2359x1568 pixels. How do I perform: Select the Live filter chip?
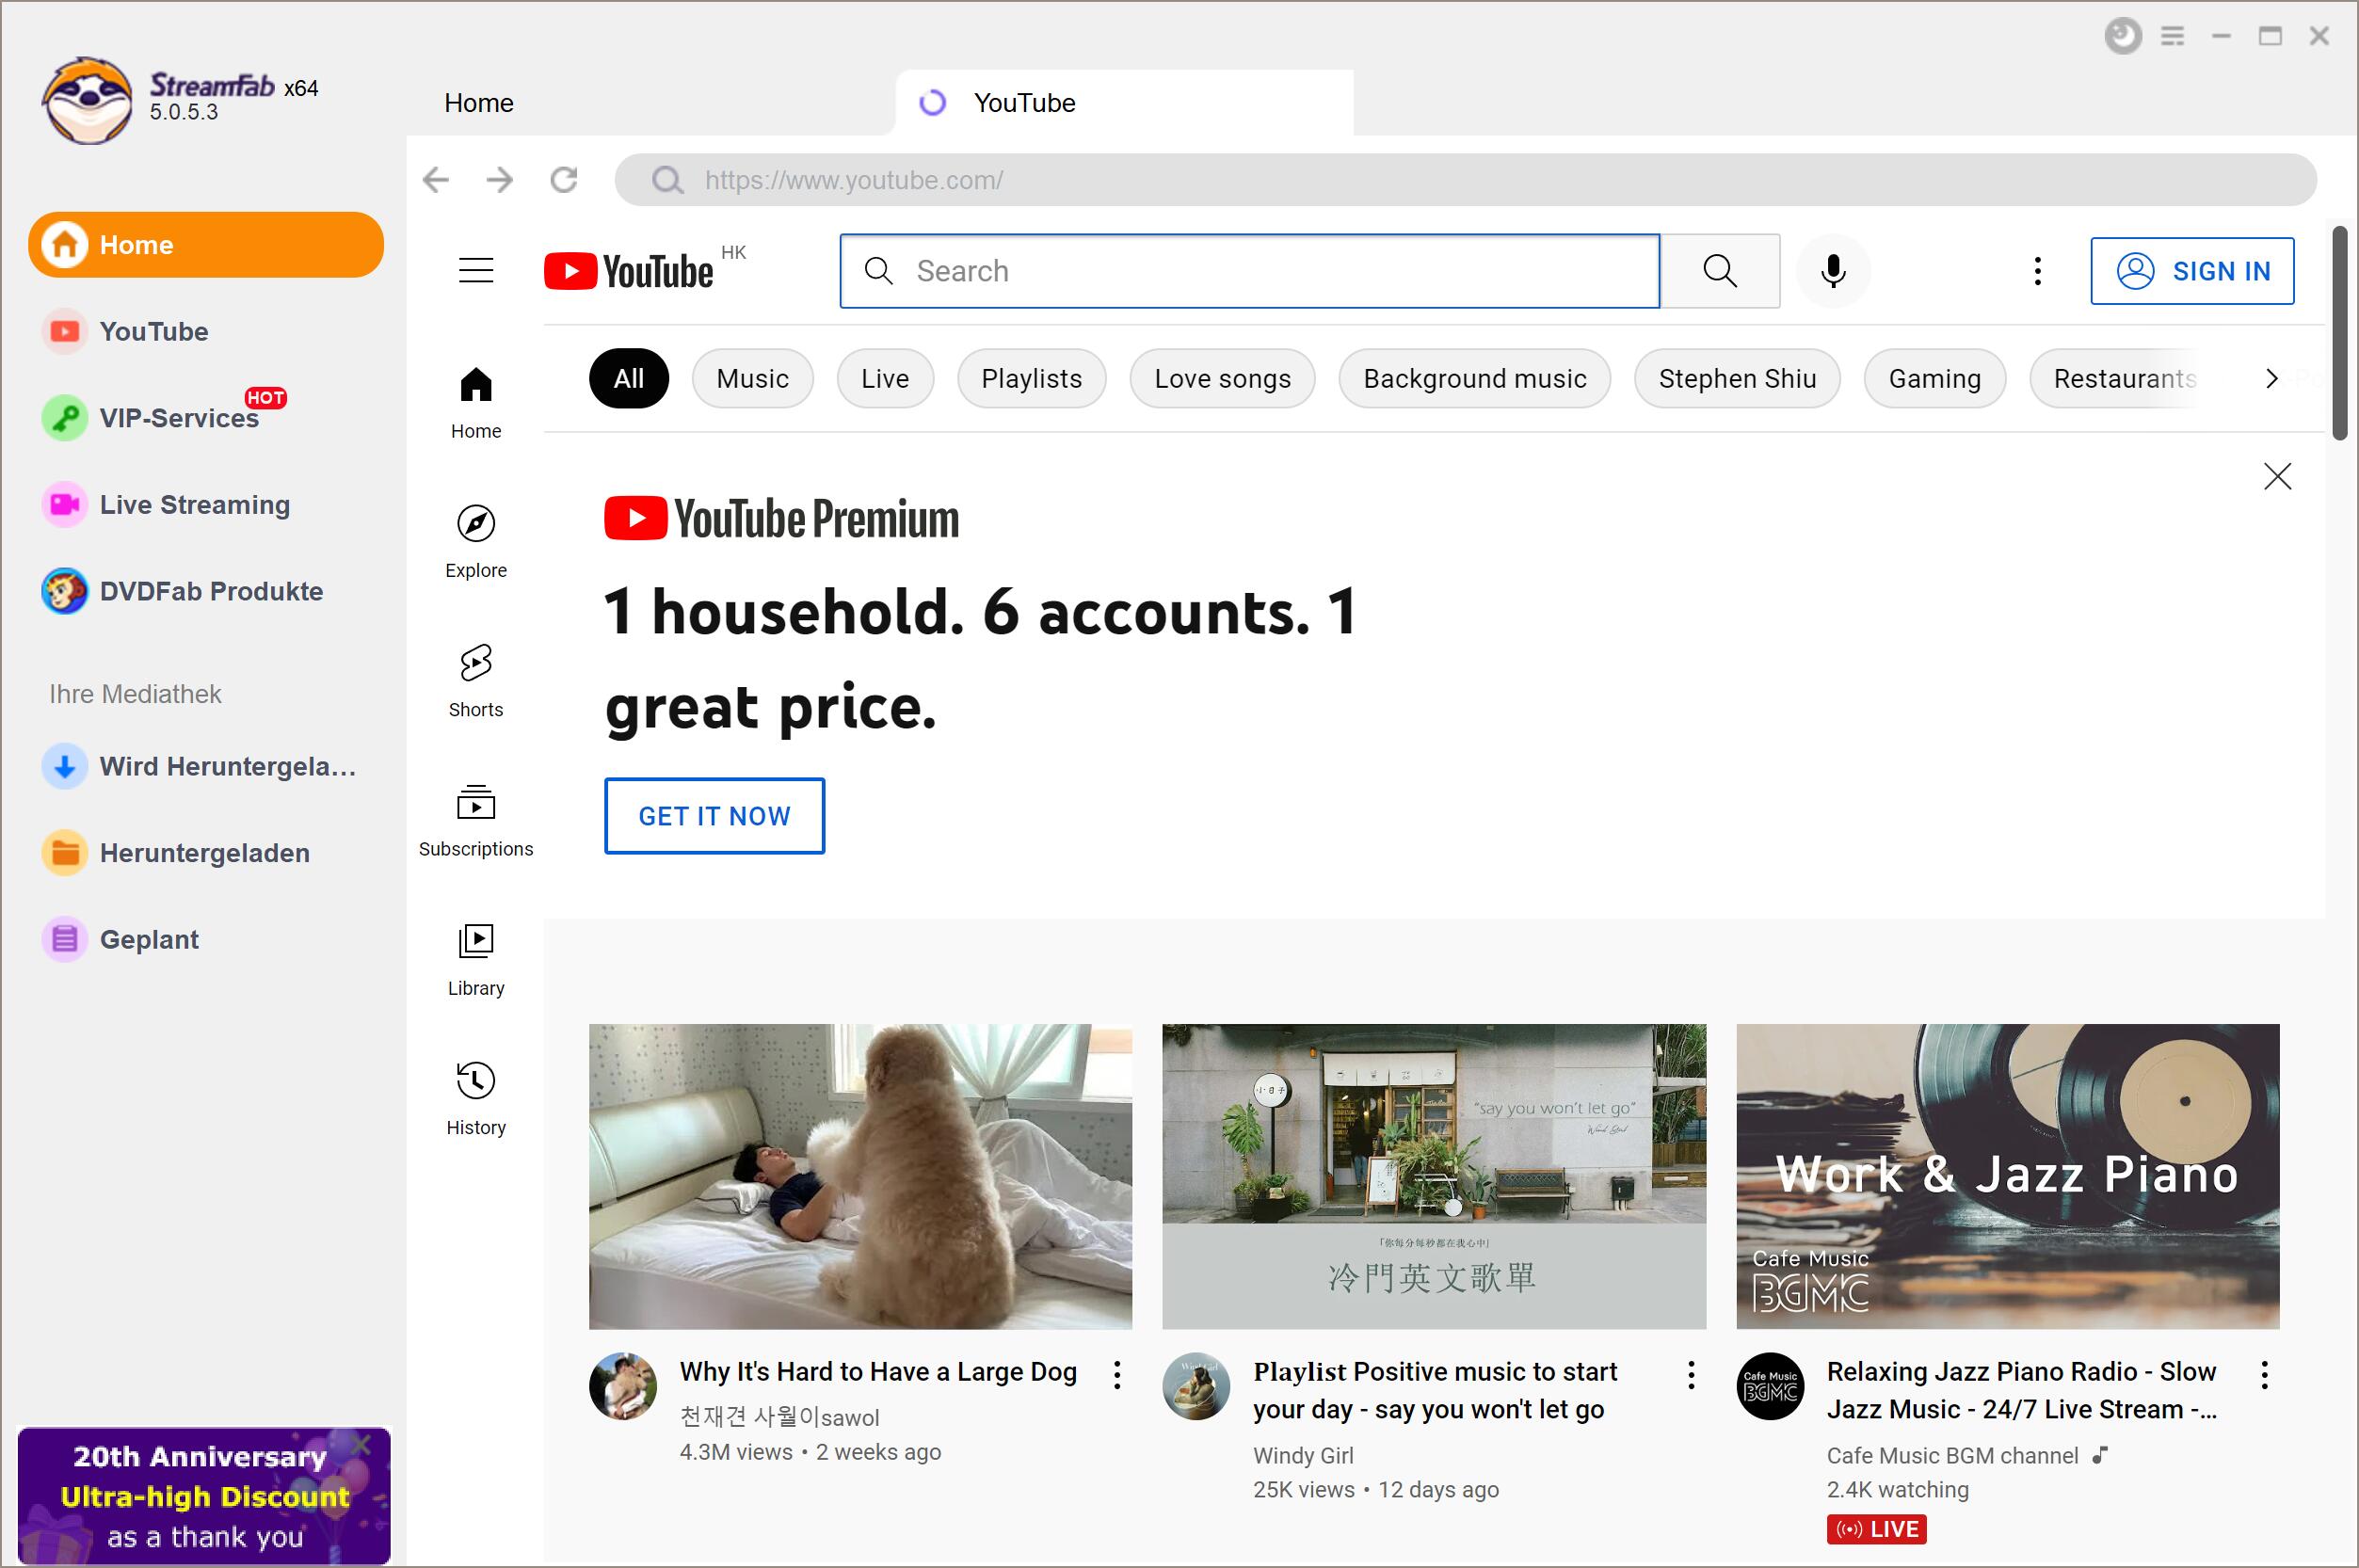(884, 378)
